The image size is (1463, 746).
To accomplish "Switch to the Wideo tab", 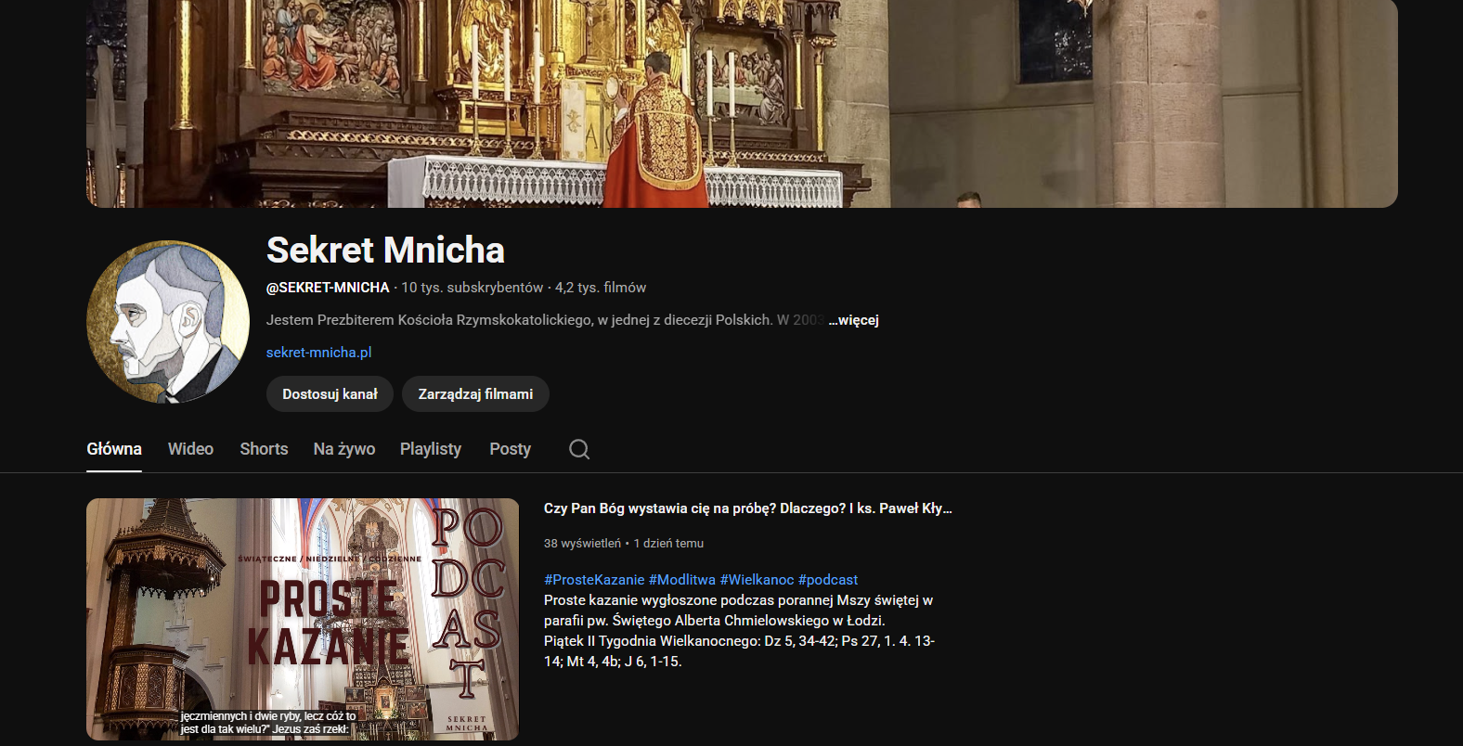I will tap(190, 449).
